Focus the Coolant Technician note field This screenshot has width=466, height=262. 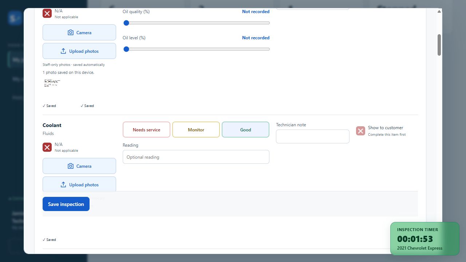tap(313, 136)
